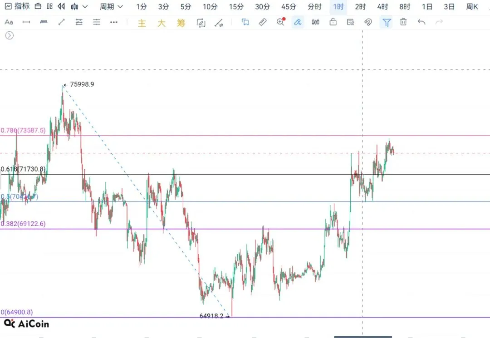Screen dimensions: 490x338
Task: Select the candlestick chart type icon
Action: 74,6
